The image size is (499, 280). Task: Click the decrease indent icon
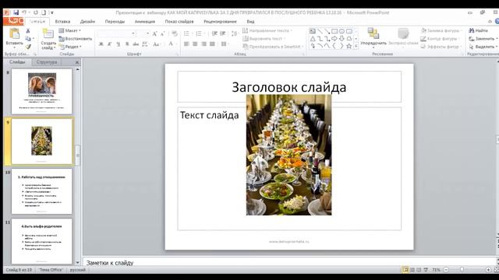click(214, 33)
